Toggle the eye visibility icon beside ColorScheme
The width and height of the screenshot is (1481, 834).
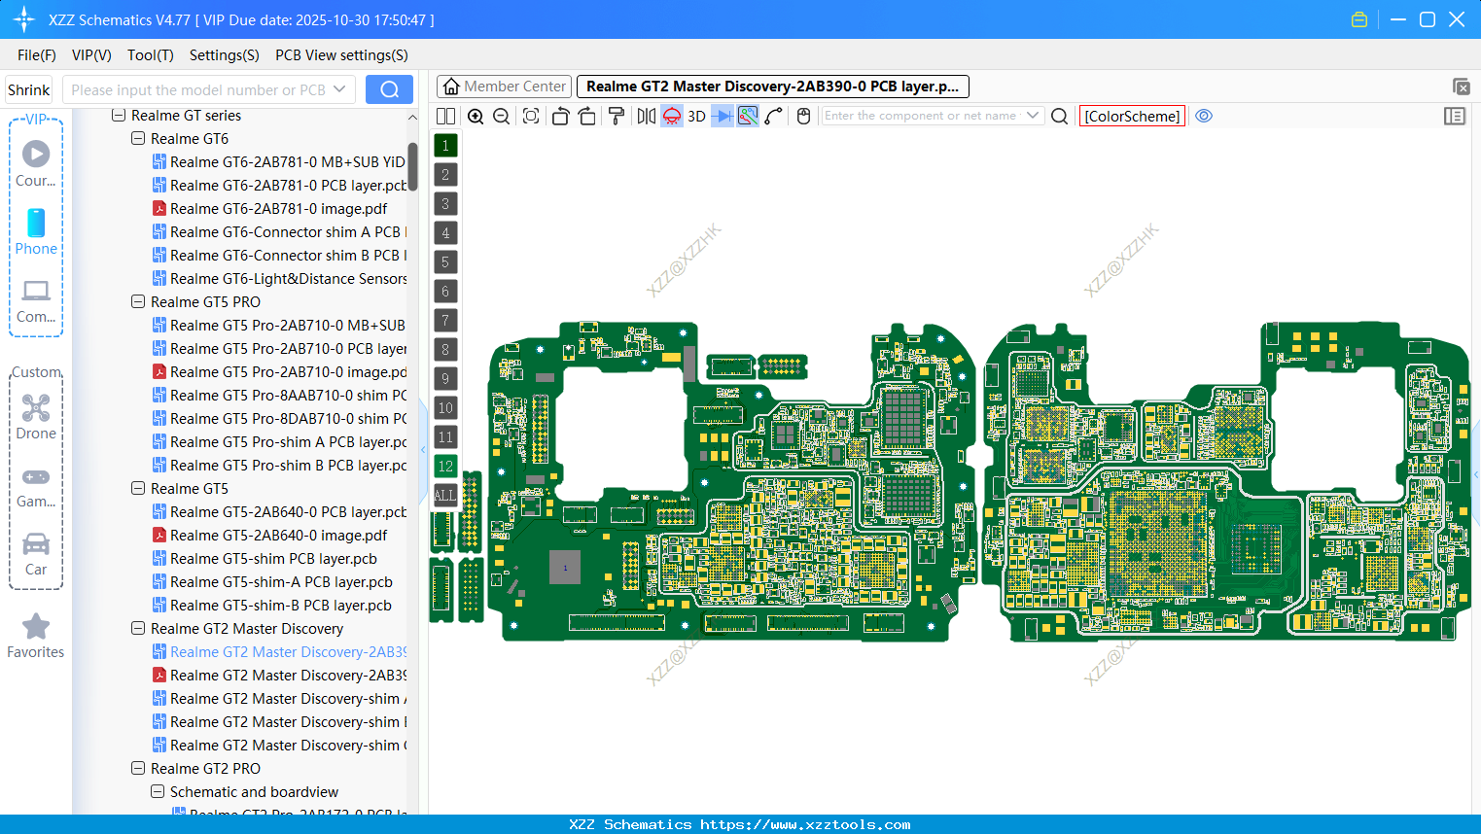[1204, 116]
